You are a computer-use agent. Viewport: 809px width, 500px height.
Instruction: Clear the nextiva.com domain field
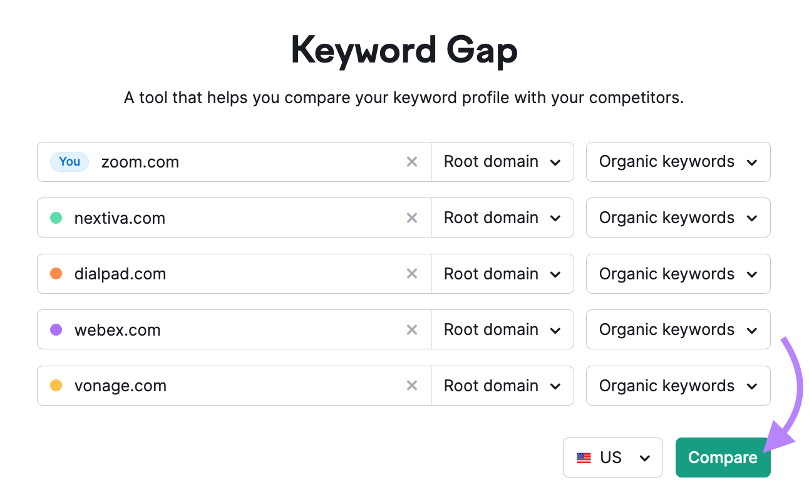412,217
